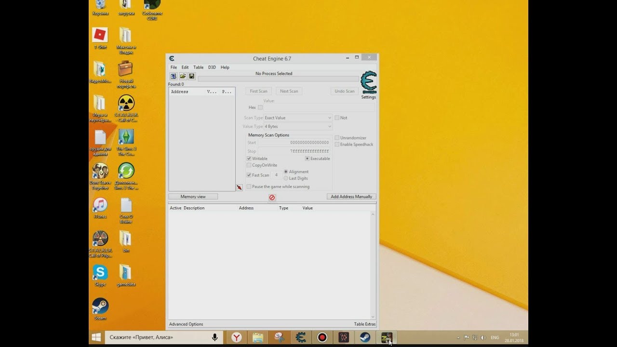Open the Steam desktop shortcut
The width and height of the screenshot is (617, 347).
[x=100, y=309]
